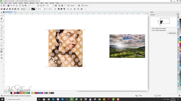Click the Print icon

(x=17, y=6)
